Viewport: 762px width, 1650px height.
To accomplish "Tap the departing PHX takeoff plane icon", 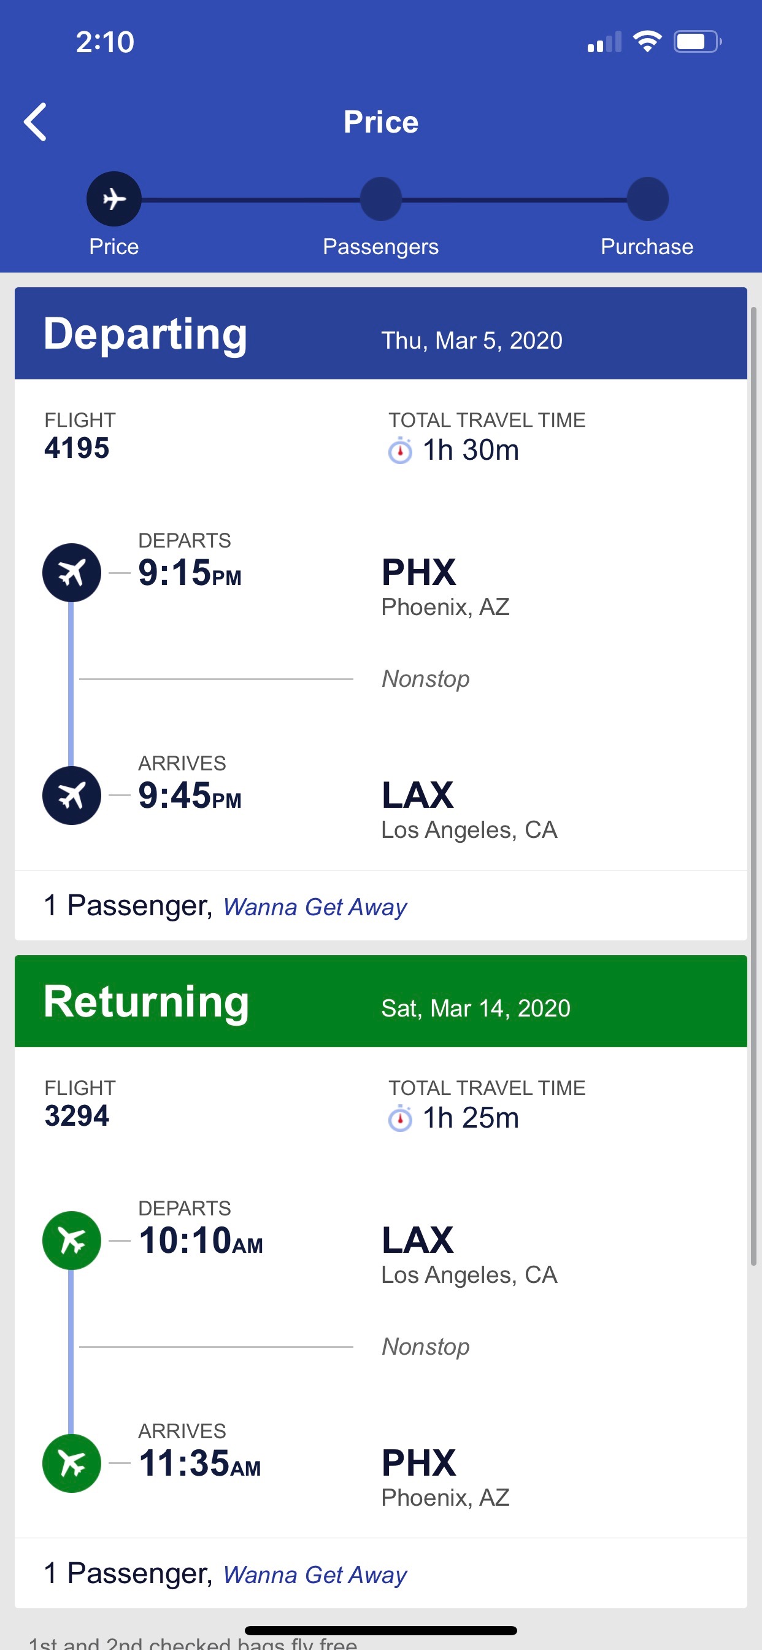I will (72, 573).
